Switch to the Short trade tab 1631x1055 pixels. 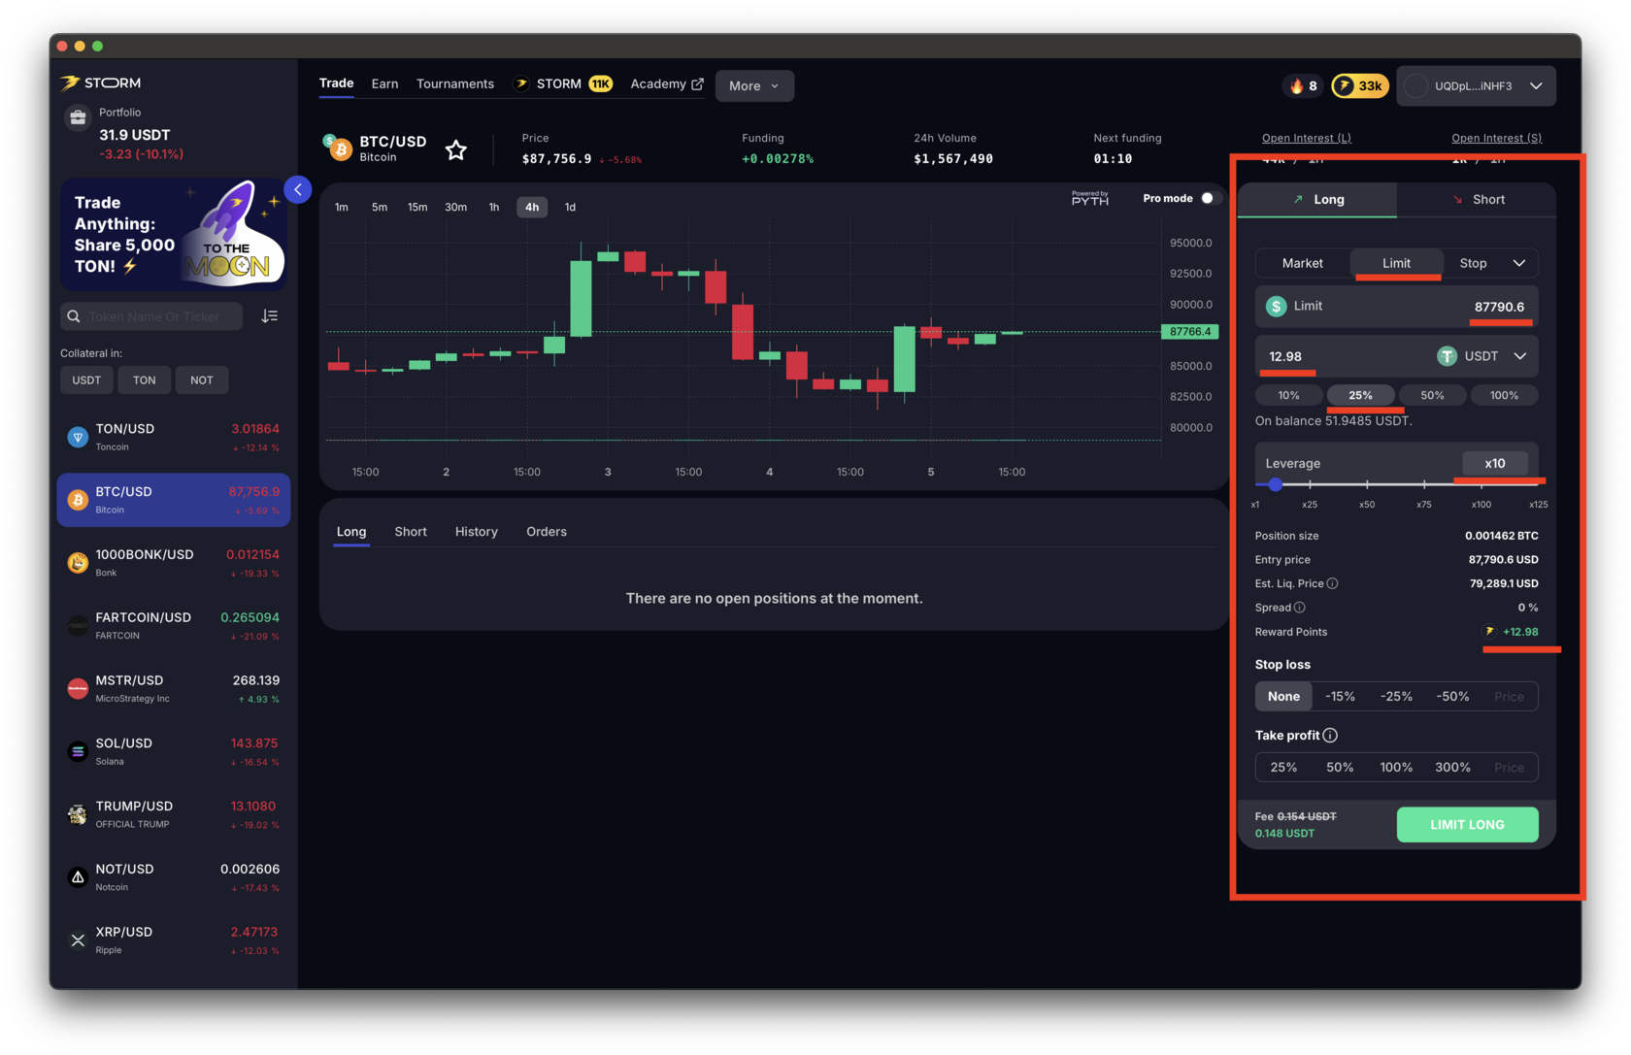tap(1477, 200)
